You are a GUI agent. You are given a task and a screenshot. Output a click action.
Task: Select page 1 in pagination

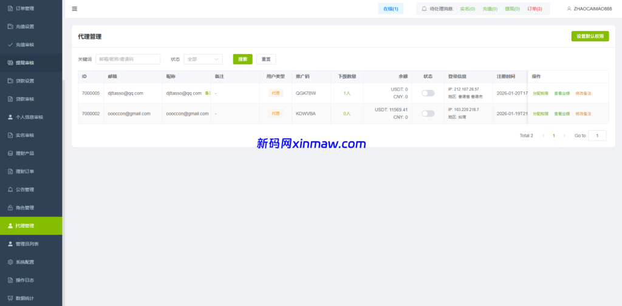click(554, 136)
